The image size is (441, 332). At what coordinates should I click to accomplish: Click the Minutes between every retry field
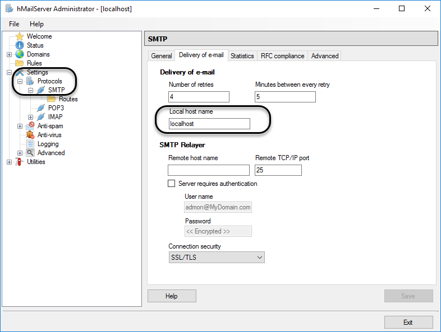click(x=285, y=97)
